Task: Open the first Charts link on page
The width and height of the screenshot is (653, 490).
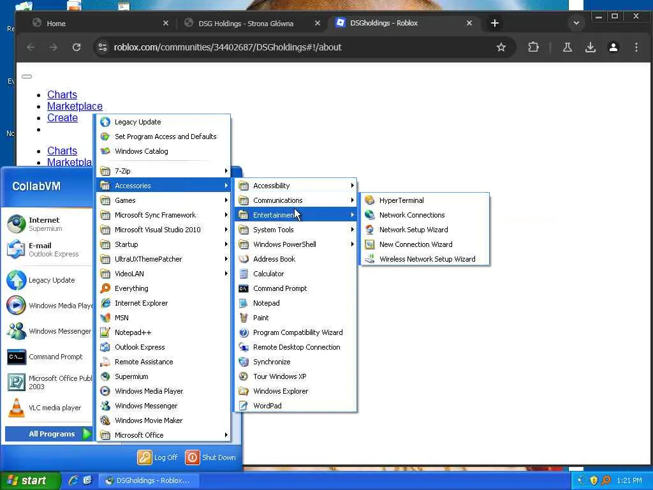Action: pos(62,94)
